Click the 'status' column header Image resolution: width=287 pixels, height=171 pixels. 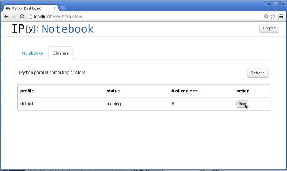point(113,91)
